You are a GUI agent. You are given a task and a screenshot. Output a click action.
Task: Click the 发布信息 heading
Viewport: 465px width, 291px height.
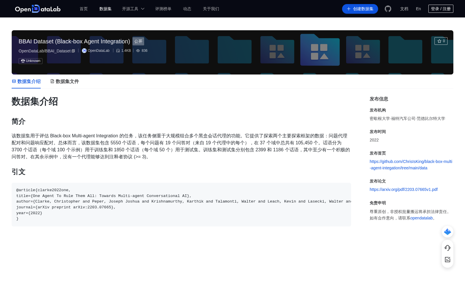(379, 99)
